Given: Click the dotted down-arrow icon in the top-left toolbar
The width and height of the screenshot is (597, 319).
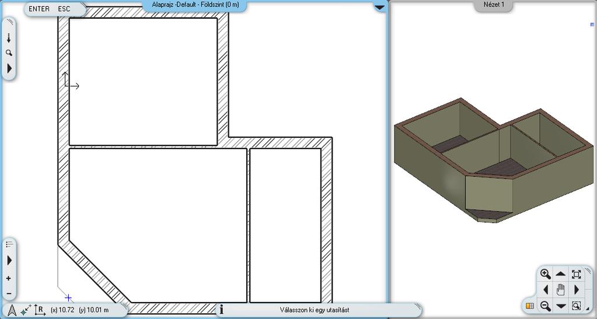Looking at the screenshot, I should point(9,38).
